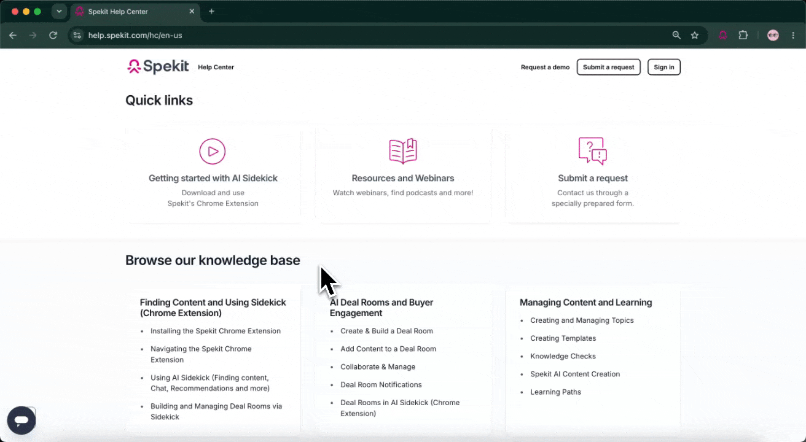This screenshot has width=806, height=442.
Task: Open the chat widget bubble
Action: coord(22,421)
